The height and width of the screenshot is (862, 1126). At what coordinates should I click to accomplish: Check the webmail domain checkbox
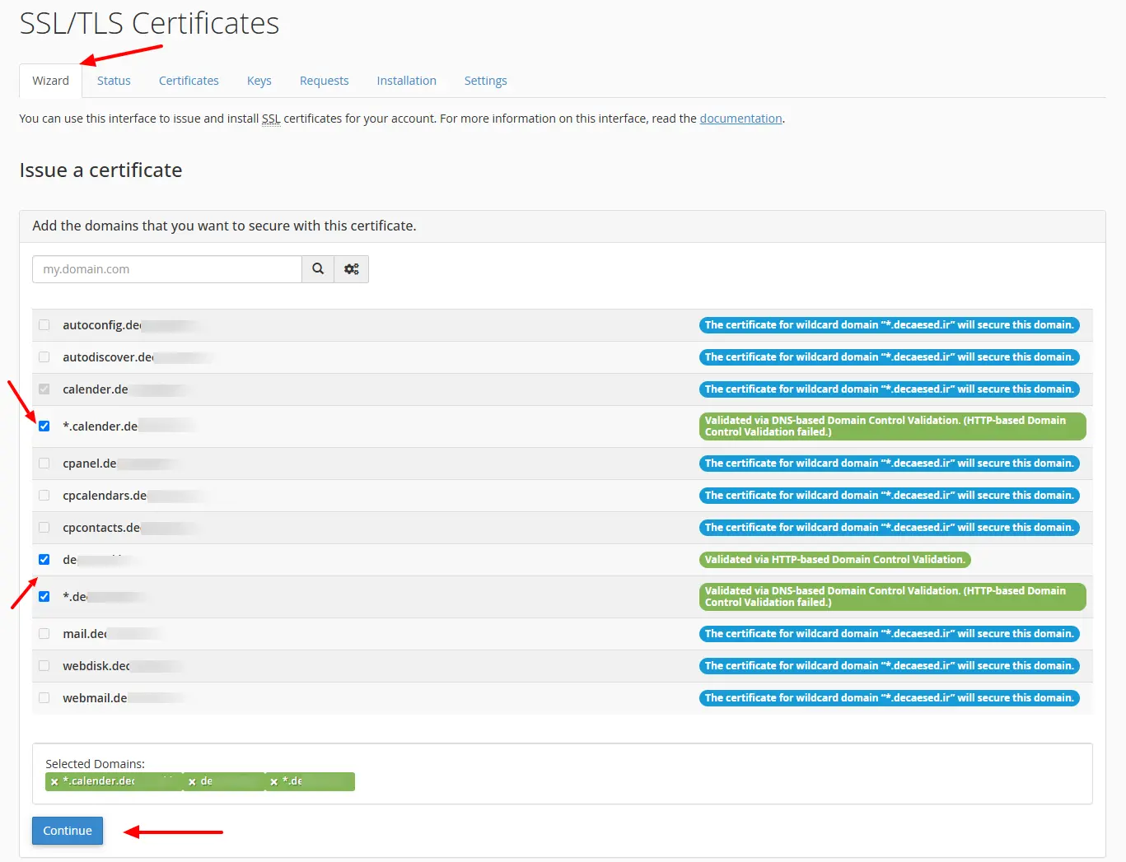coord(44,698)
